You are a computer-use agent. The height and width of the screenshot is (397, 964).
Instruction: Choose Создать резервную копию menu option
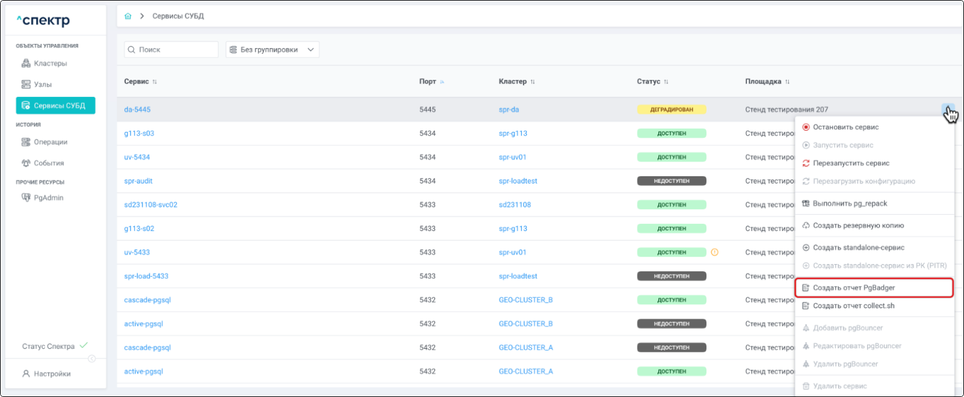(x=858, y=226)
